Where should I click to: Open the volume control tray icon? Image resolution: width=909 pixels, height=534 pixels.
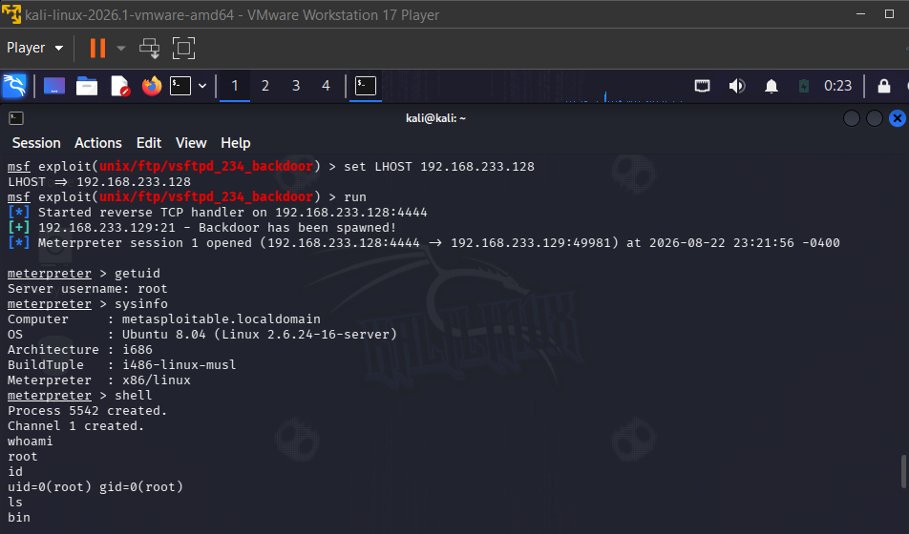tap(737, 86)
